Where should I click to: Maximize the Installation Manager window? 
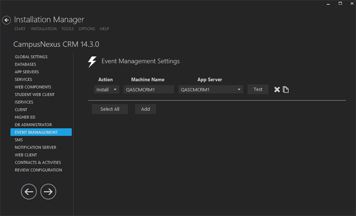pyautogui.click(x=340, y=4)
